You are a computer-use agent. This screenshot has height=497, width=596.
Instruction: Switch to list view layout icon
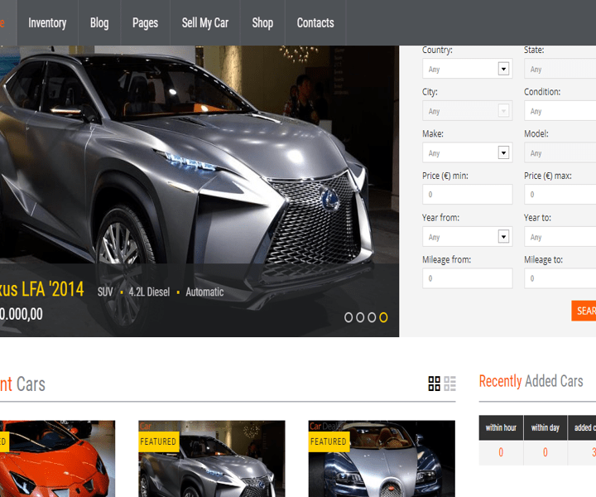pos(449,384)
